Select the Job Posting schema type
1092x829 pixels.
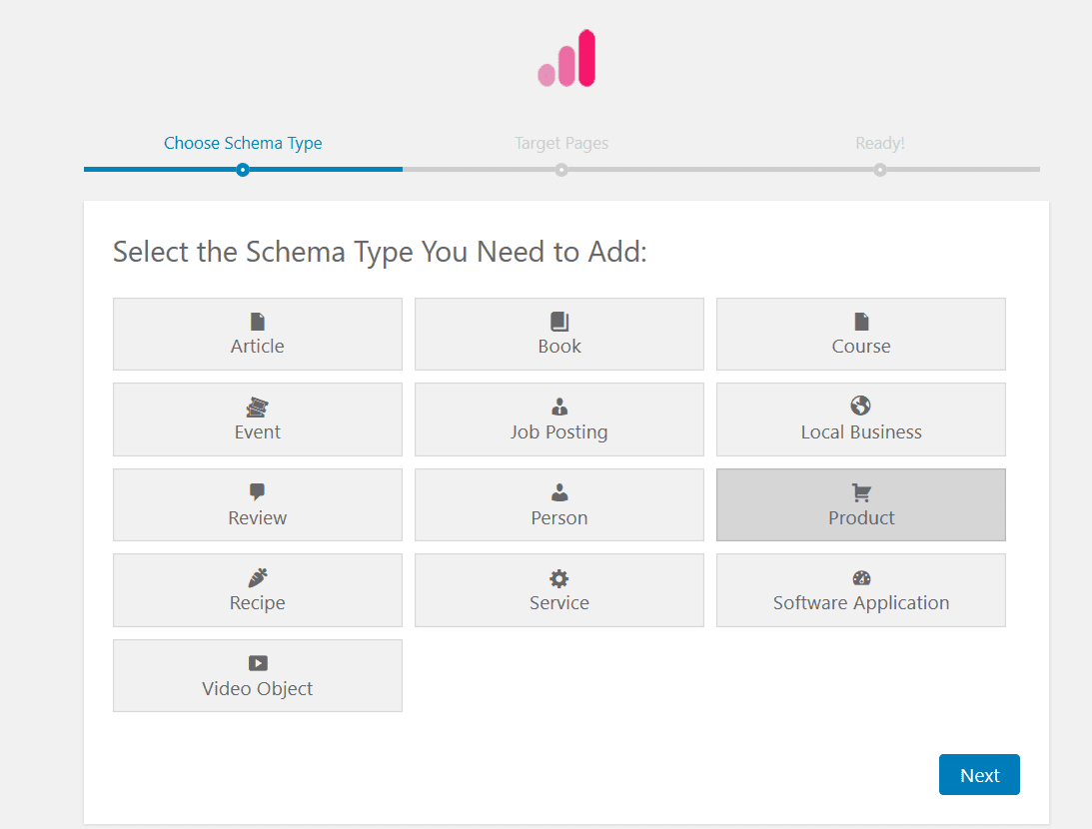pos(558,419)
